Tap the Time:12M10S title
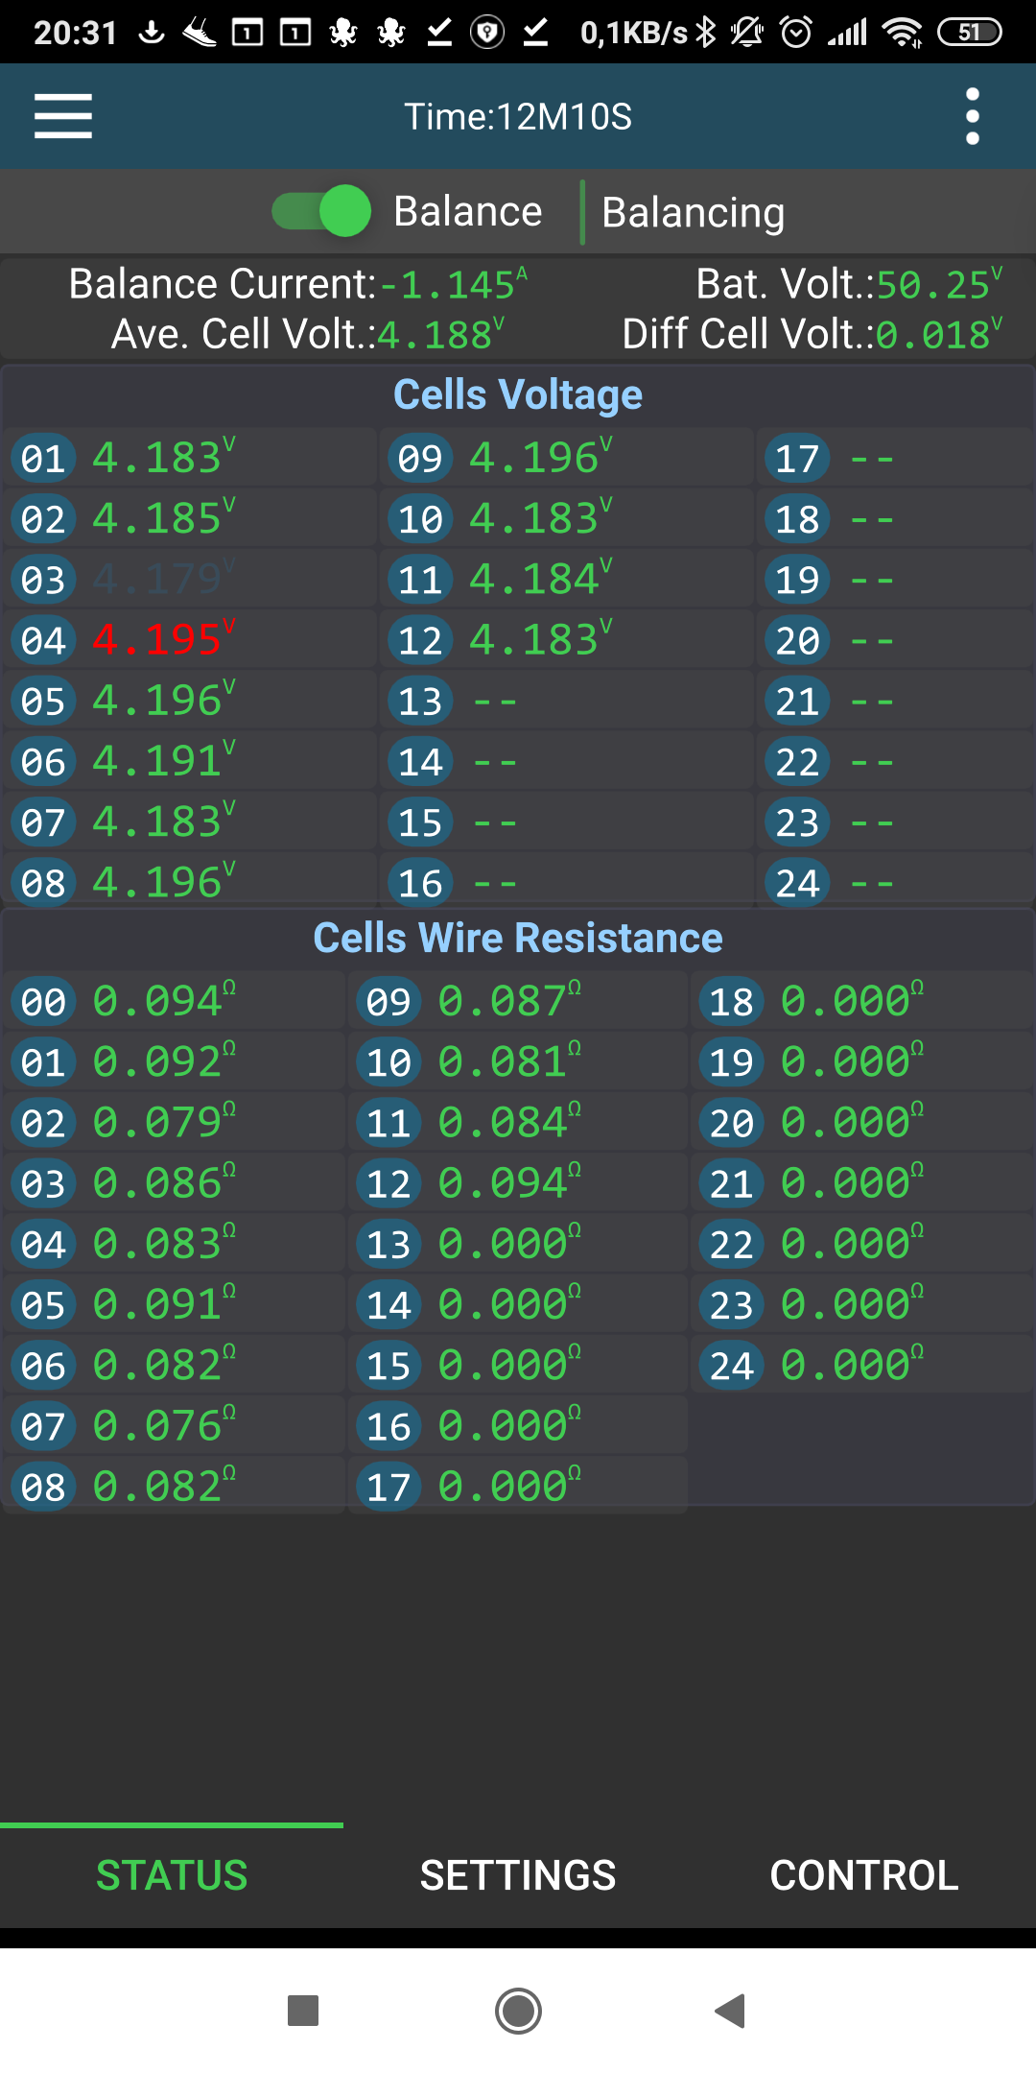This screenshot has height=2073, width=1036. point(518,116)
